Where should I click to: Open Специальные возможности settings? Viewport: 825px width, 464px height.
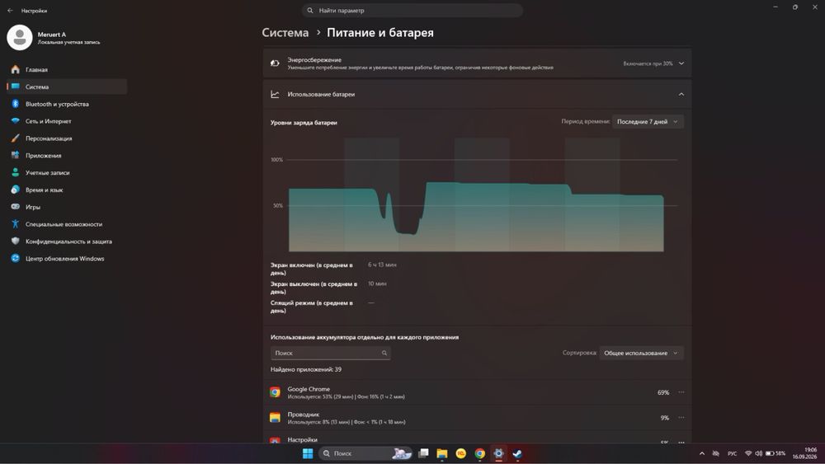[x=67, y=224]
